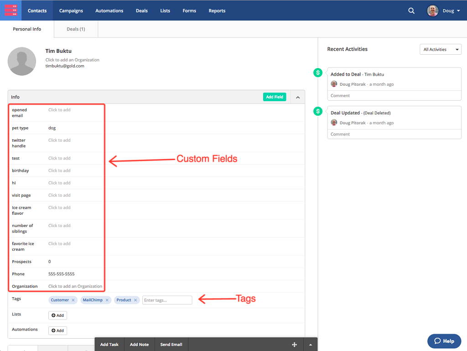Click the Added to Deal dollar icon
Screen dimensions: 467x351
(x=318, y=72)
